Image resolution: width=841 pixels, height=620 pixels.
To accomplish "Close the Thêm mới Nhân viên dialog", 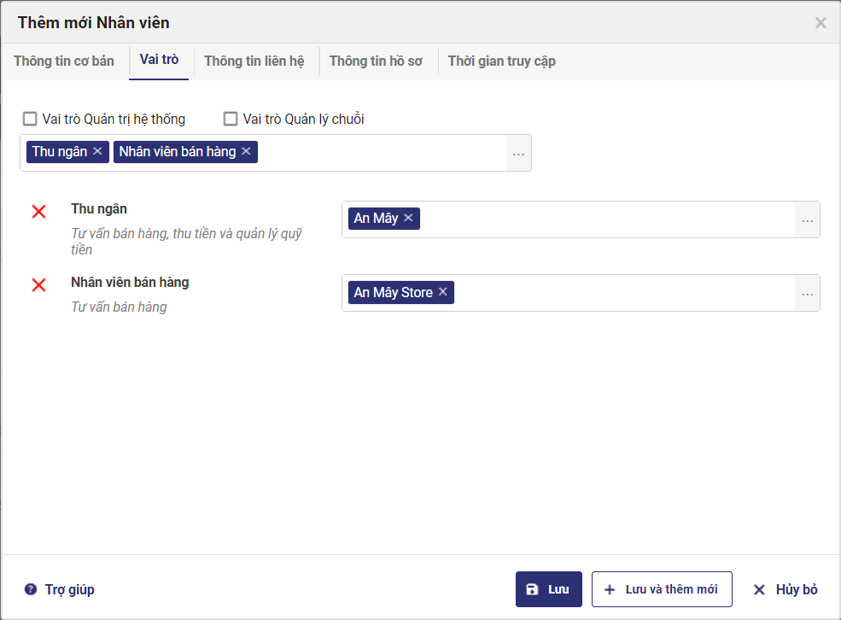I will click(x=821, y=23).
